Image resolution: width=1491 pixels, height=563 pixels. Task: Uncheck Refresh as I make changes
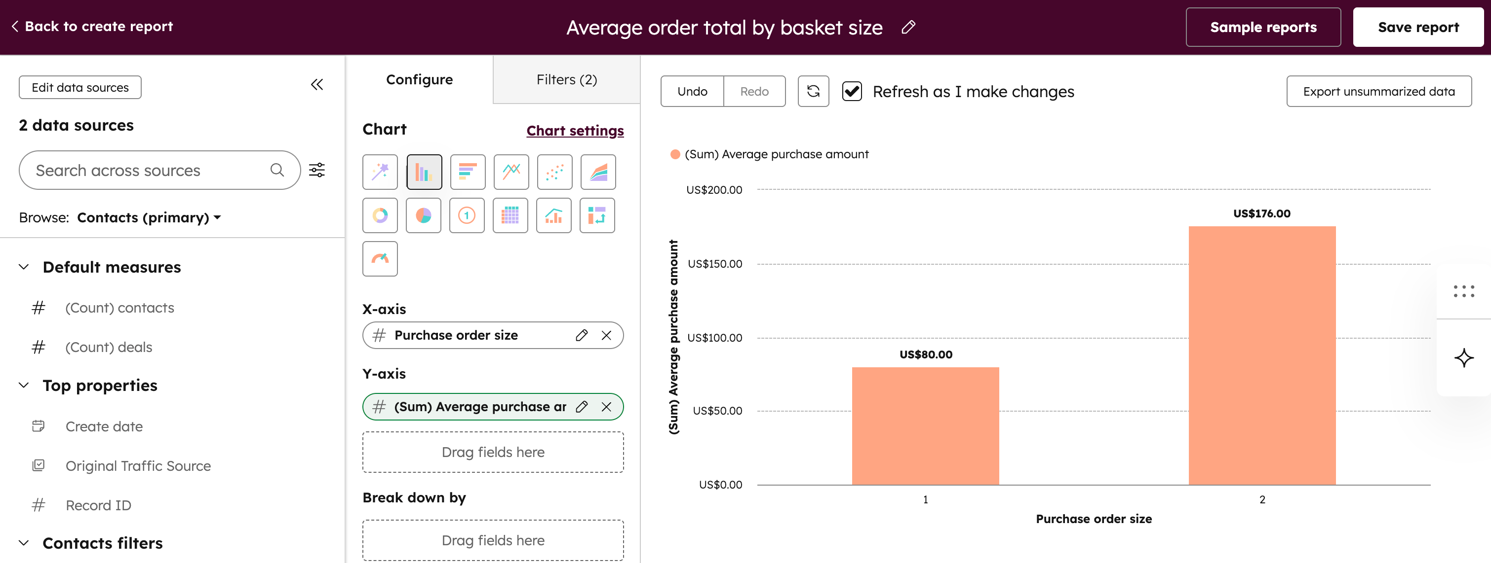point(852,91)
